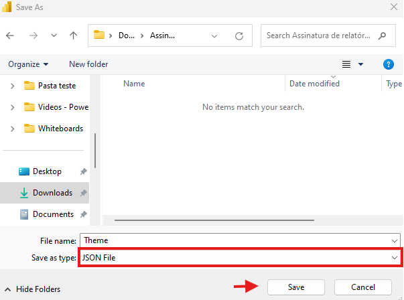The height and width of the screenshot is (300, 404).
Task: Select Downloads in the navigation pane
Action: pos(52,193)
